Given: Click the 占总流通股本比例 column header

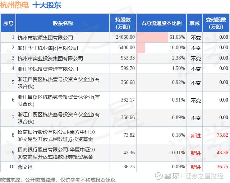Looking at the screenshot, I should [161, 23].
